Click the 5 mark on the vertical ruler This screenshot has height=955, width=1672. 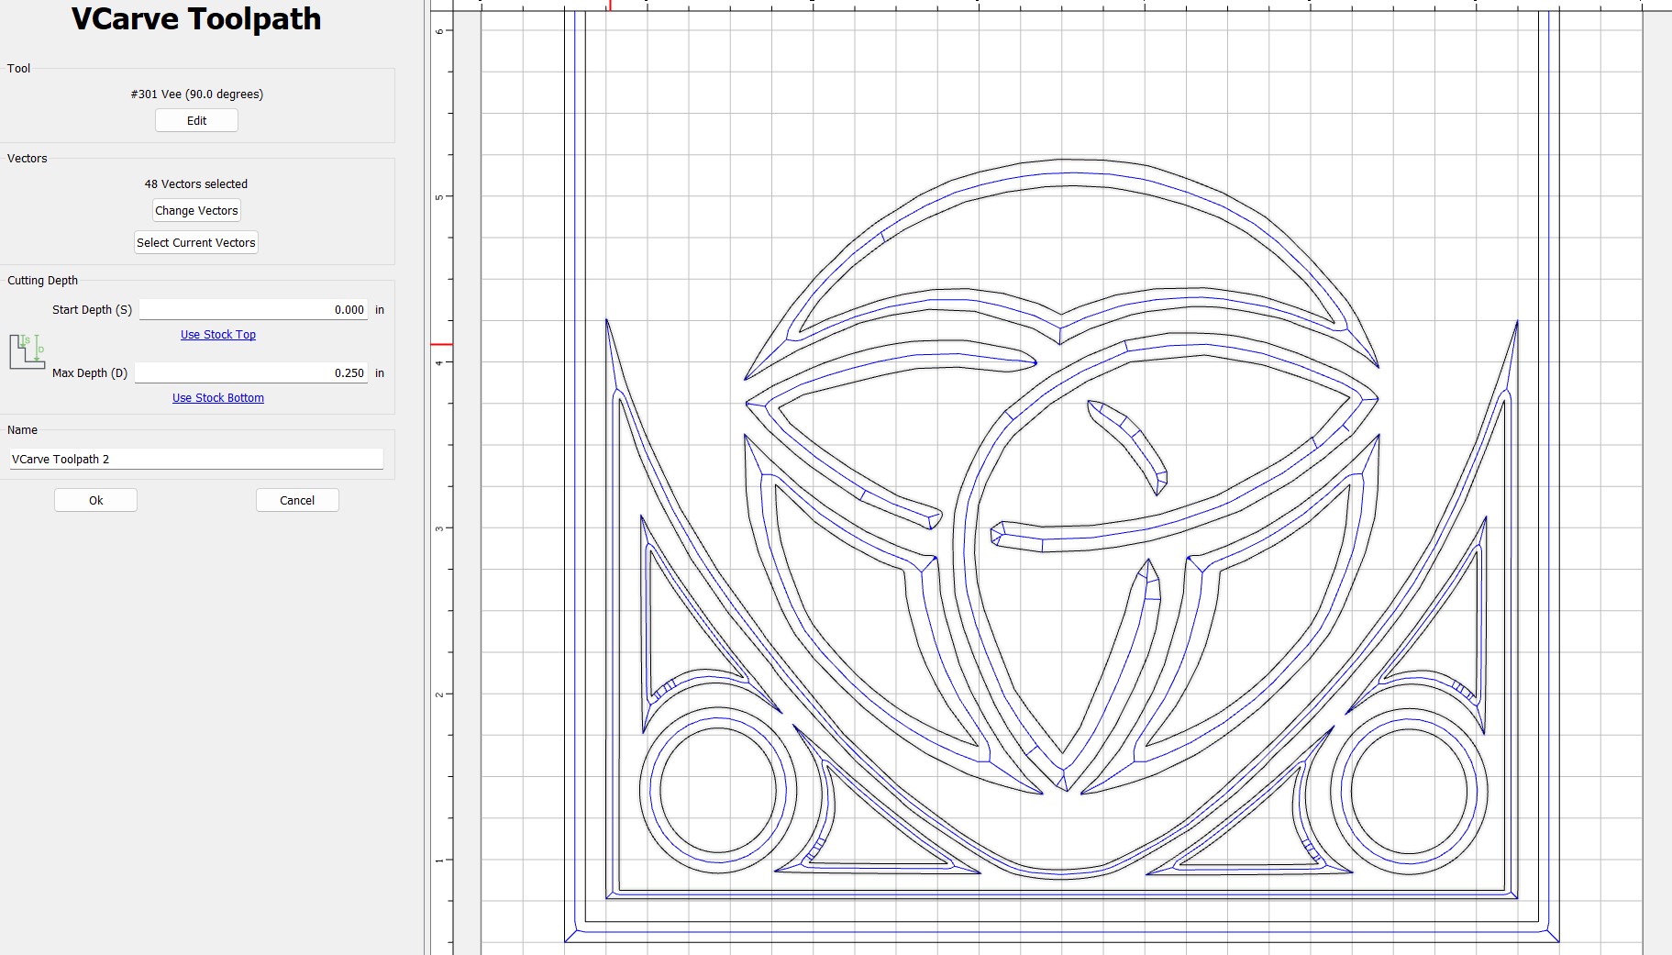[440, 197]
